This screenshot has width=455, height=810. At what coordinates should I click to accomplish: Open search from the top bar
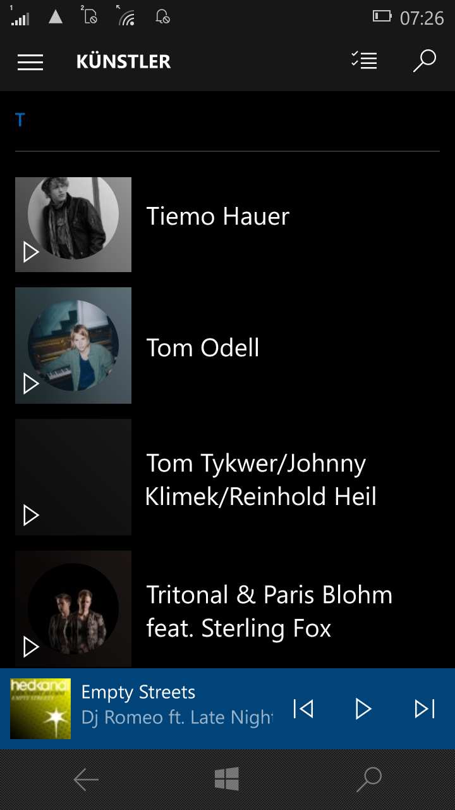424,61
